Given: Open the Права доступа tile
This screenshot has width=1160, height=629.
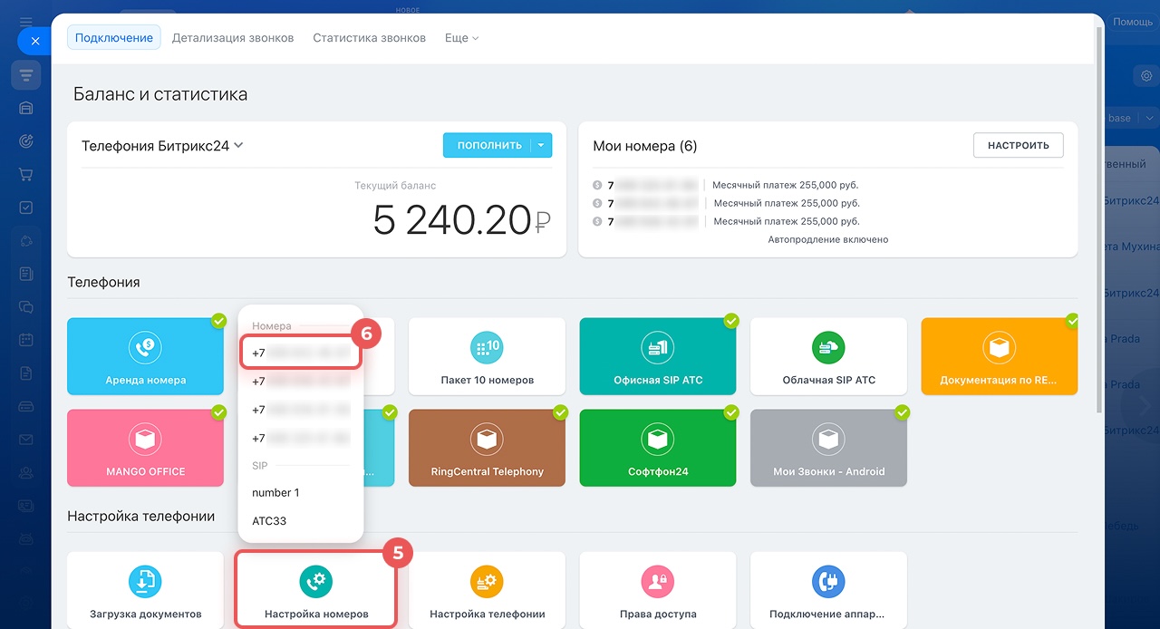Looking at the screenshot, I should [x=658, y=590].
